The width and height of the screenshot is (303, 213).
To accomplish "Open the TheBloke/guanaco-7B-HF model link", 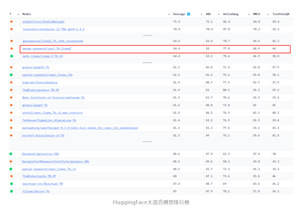I will (41, 90).
